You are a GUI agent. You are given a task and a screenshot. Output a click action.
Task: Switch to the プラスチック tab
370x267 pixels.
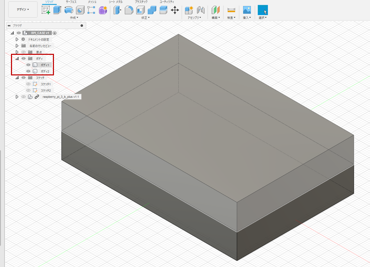(x=141, y=2)
